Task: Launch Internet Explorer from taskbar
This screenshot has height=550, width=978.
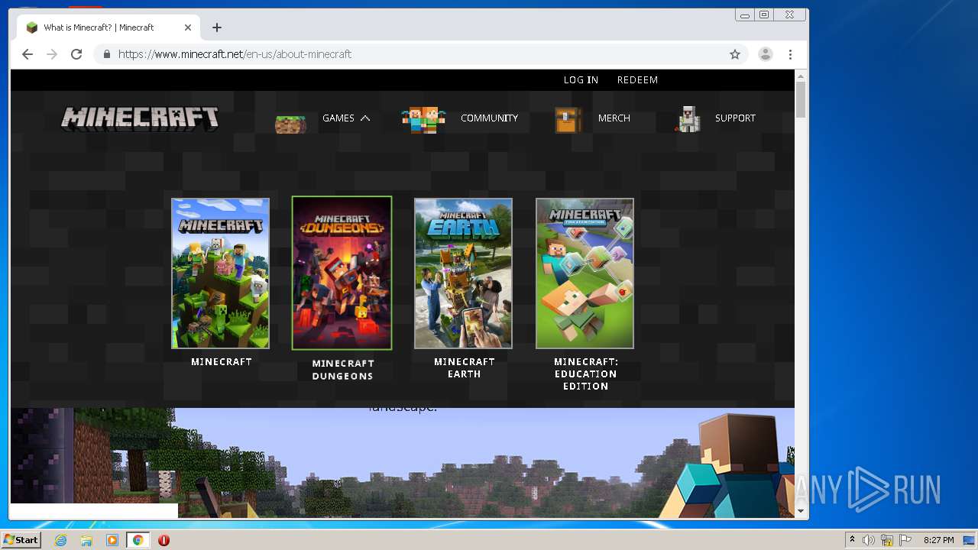Action: click(60, 540)
